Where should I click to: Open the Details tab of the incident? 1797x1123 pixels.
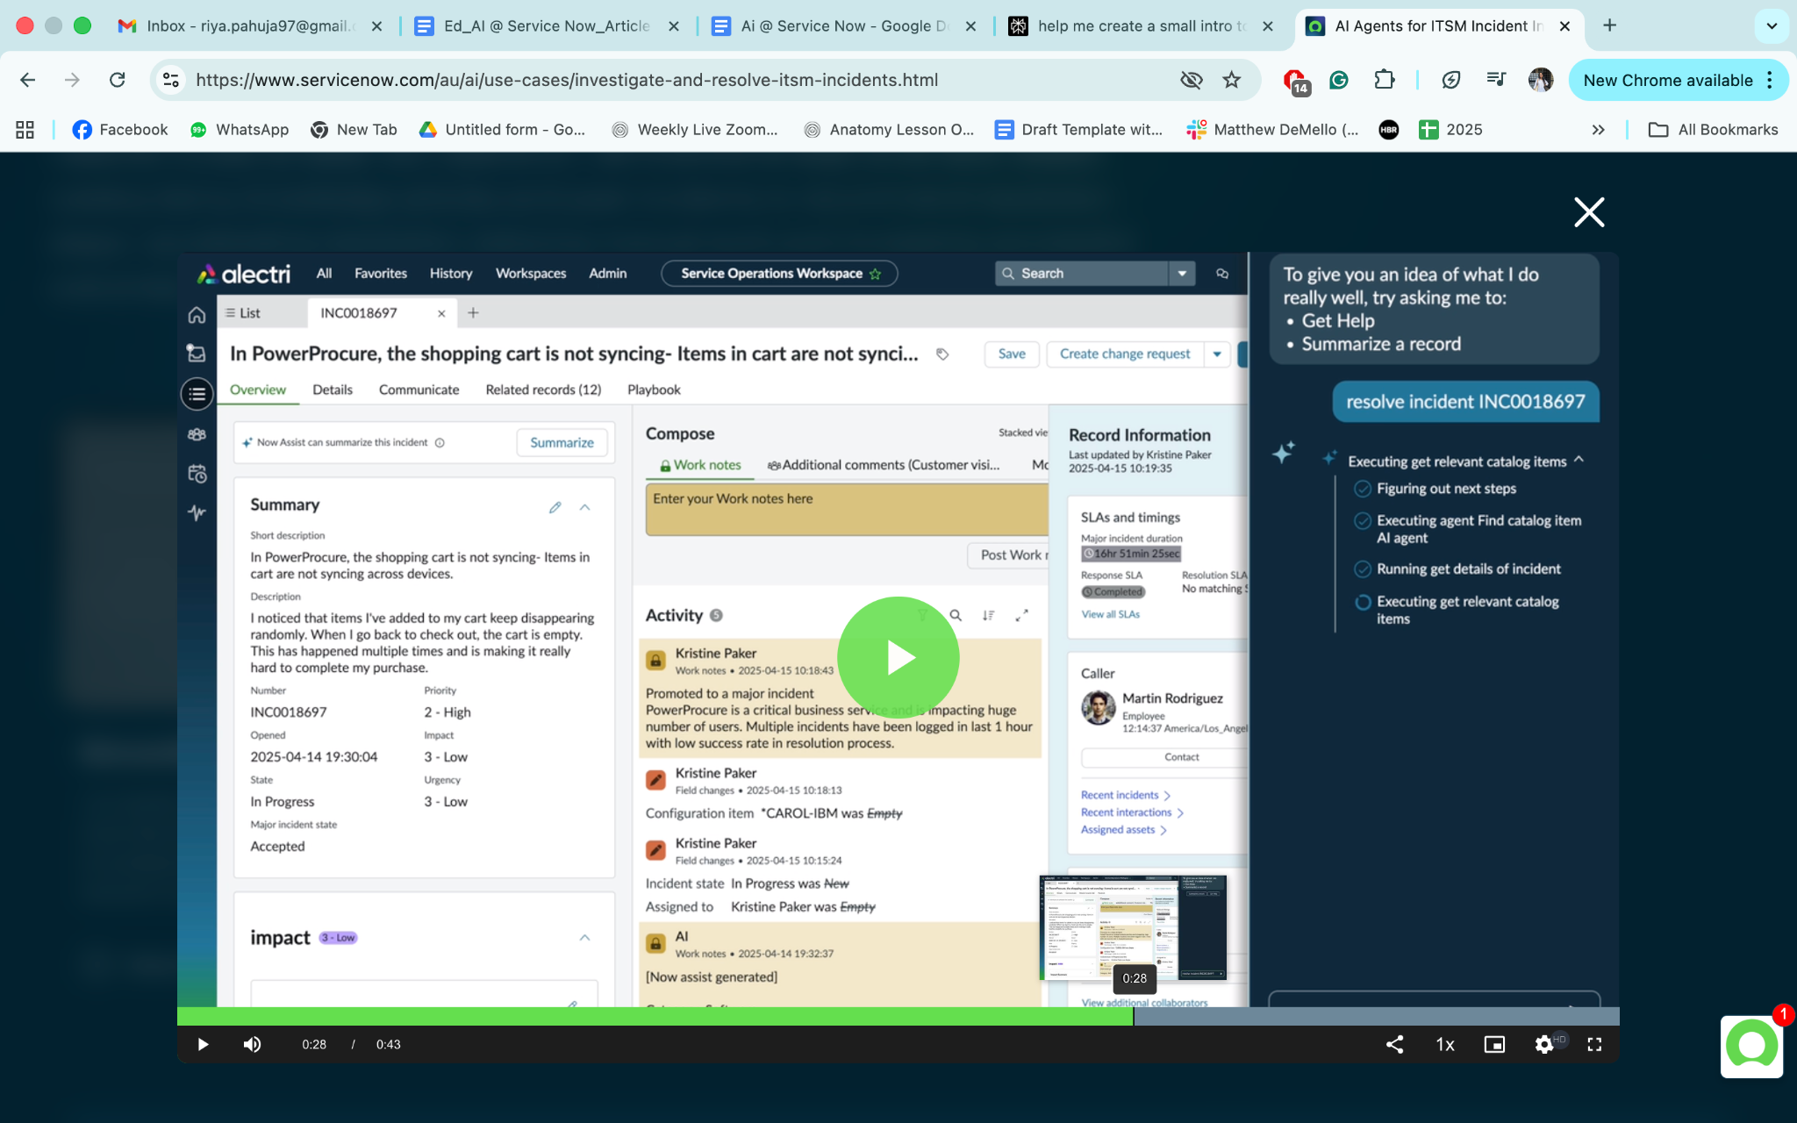333,390
